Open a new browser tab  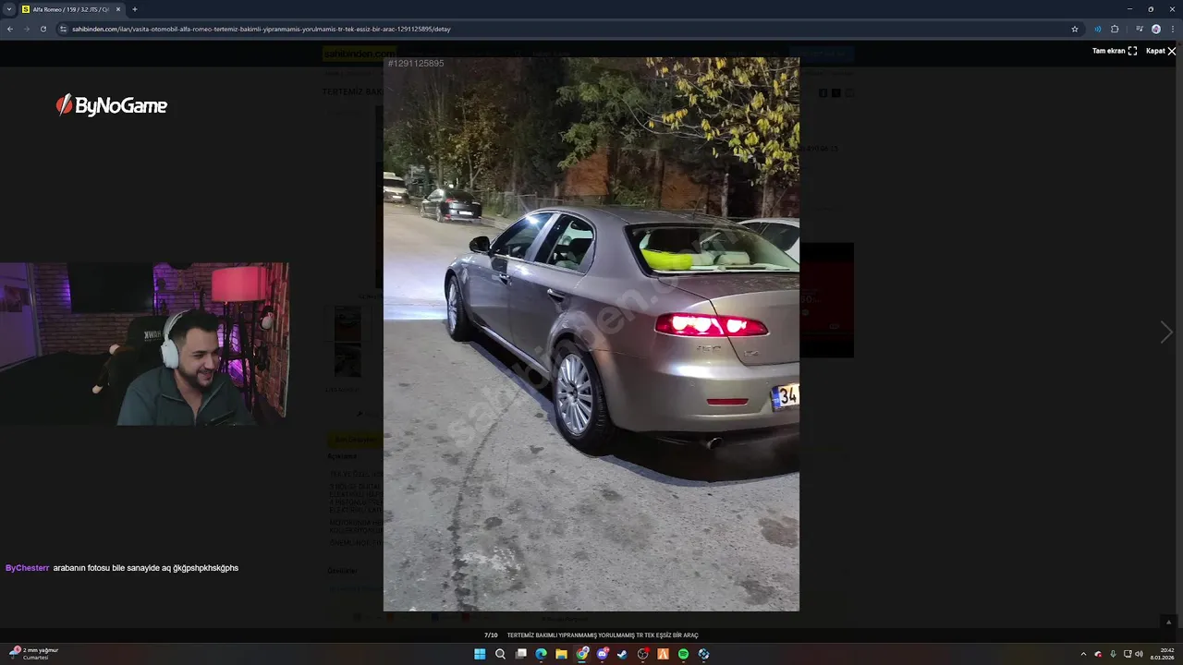135,9
